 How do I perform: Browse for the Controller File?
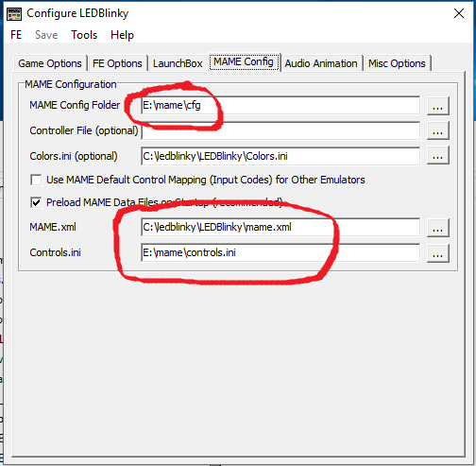pos(437,130)
